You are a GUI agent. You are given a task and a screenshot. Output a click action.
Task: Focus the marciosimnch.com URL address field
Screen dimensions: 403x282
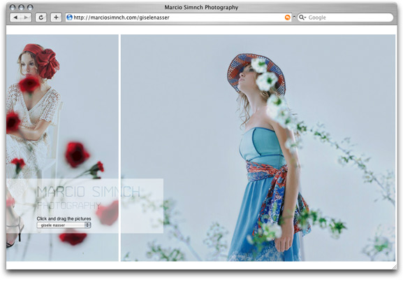pos(179,17)
